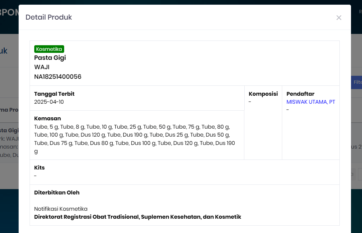This screenshot has width=362, height=233.
Task: Close the Detail Produk dialog
Action: coord(339,18)
